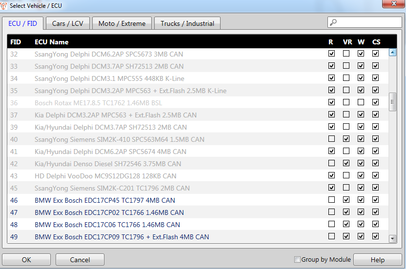
Task: Click FID number 36
Action: pos(14,103)
